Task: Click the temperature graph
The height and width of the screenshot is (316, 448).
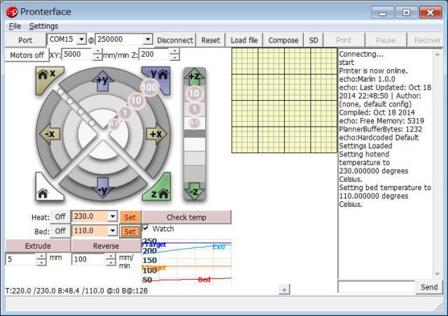Action: pos(187,262)
